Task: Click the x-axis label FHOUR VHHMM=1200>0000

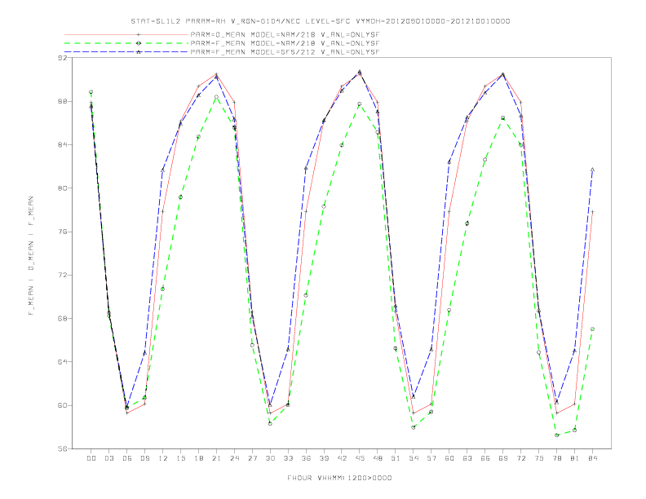Action: pos(339,478)
